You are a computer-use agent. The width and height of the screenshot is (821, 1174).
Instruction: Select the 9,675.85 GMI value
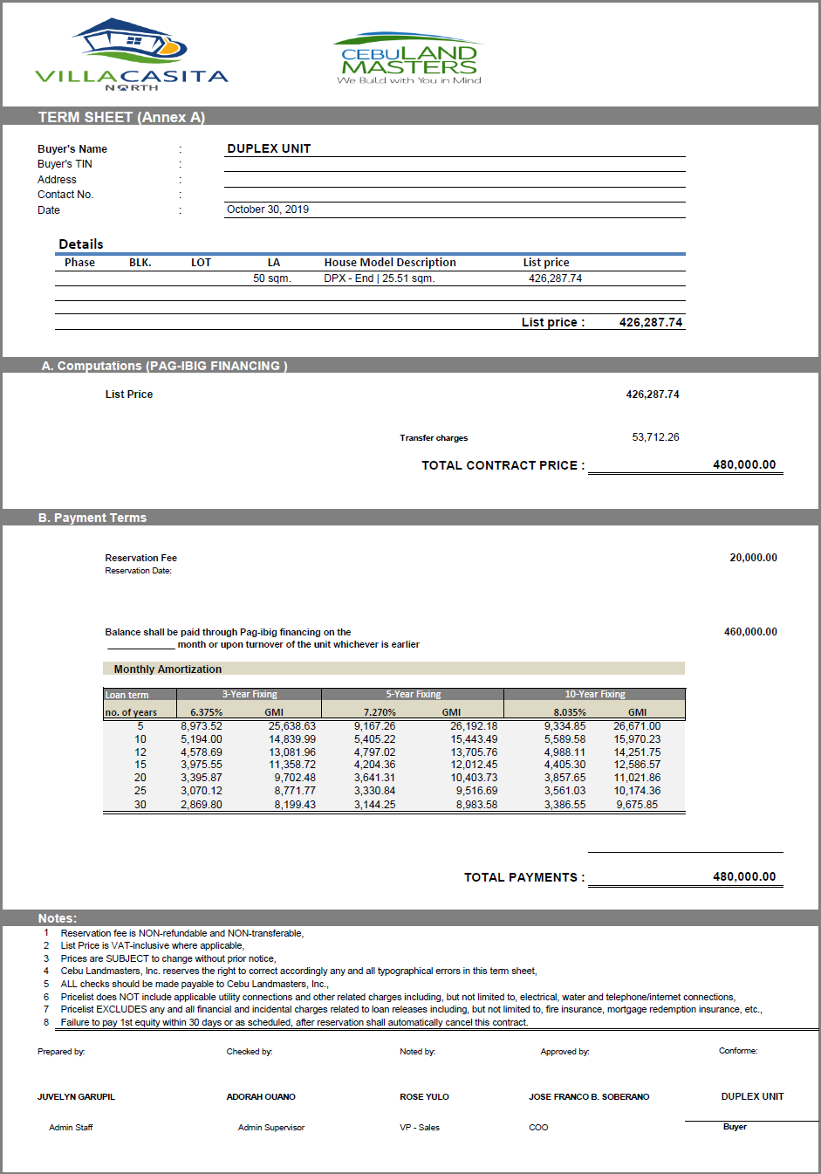[x=637, y=805]
